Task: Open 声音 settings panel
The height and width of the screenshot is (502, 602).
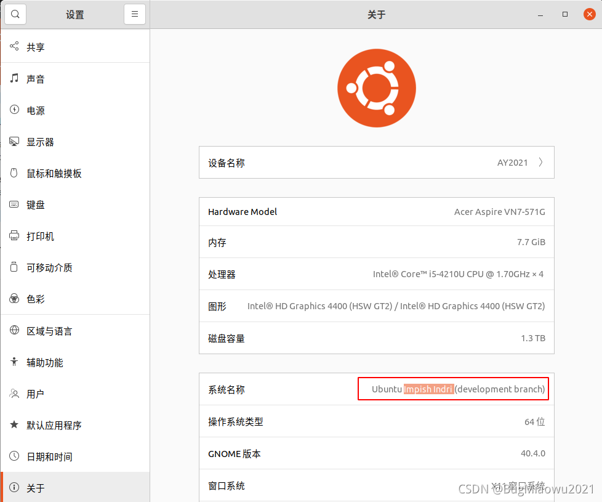Action: click(x=75, y=79)
